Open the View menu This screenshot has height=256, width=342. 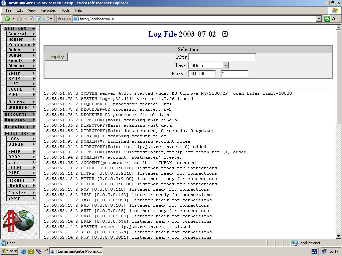[x=32, y=10]
